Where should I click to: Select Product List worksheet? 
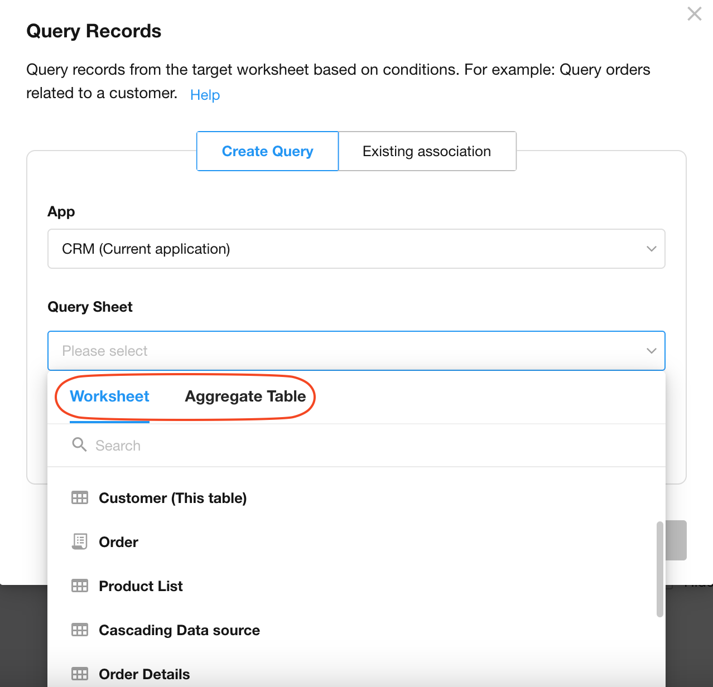tap(141, 586)
